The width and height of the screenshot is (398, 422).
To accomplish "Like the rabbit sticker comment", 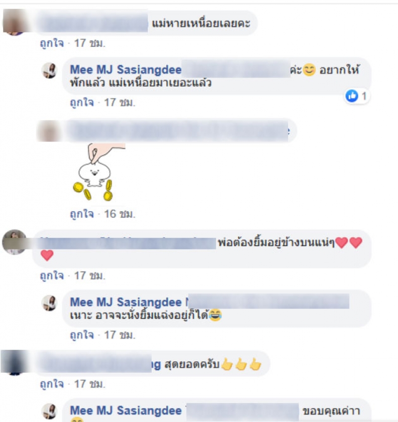I will pos(82,214).
